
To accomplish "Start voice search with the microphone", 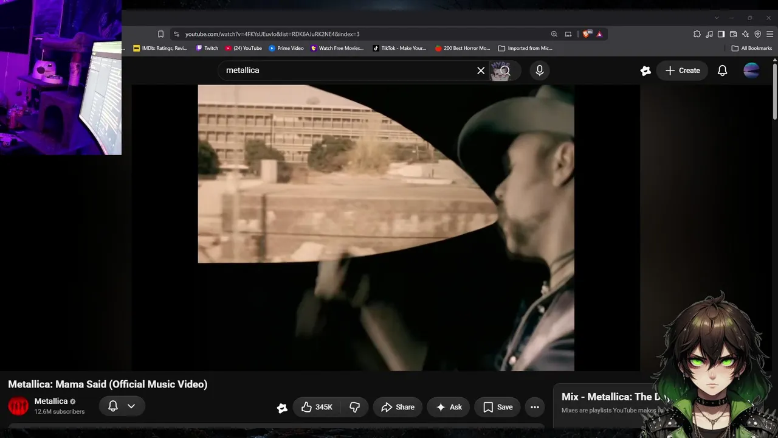I will [539, 71].
